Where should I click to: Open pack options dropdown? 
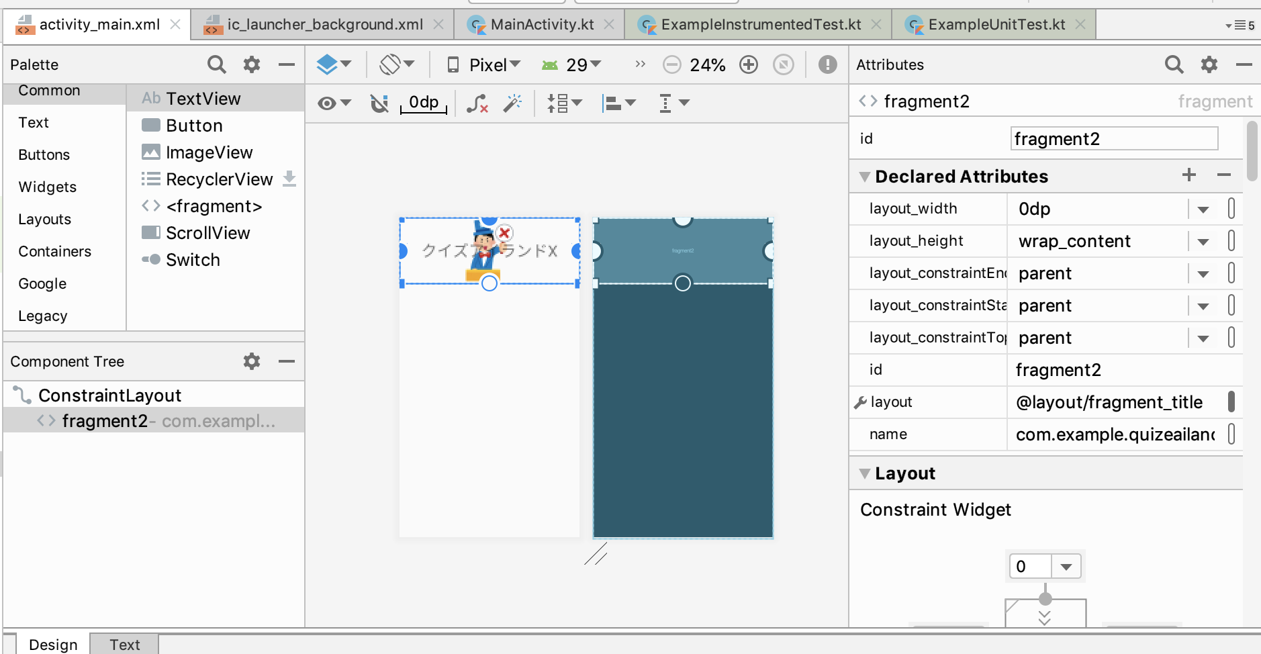pos(565,103)
